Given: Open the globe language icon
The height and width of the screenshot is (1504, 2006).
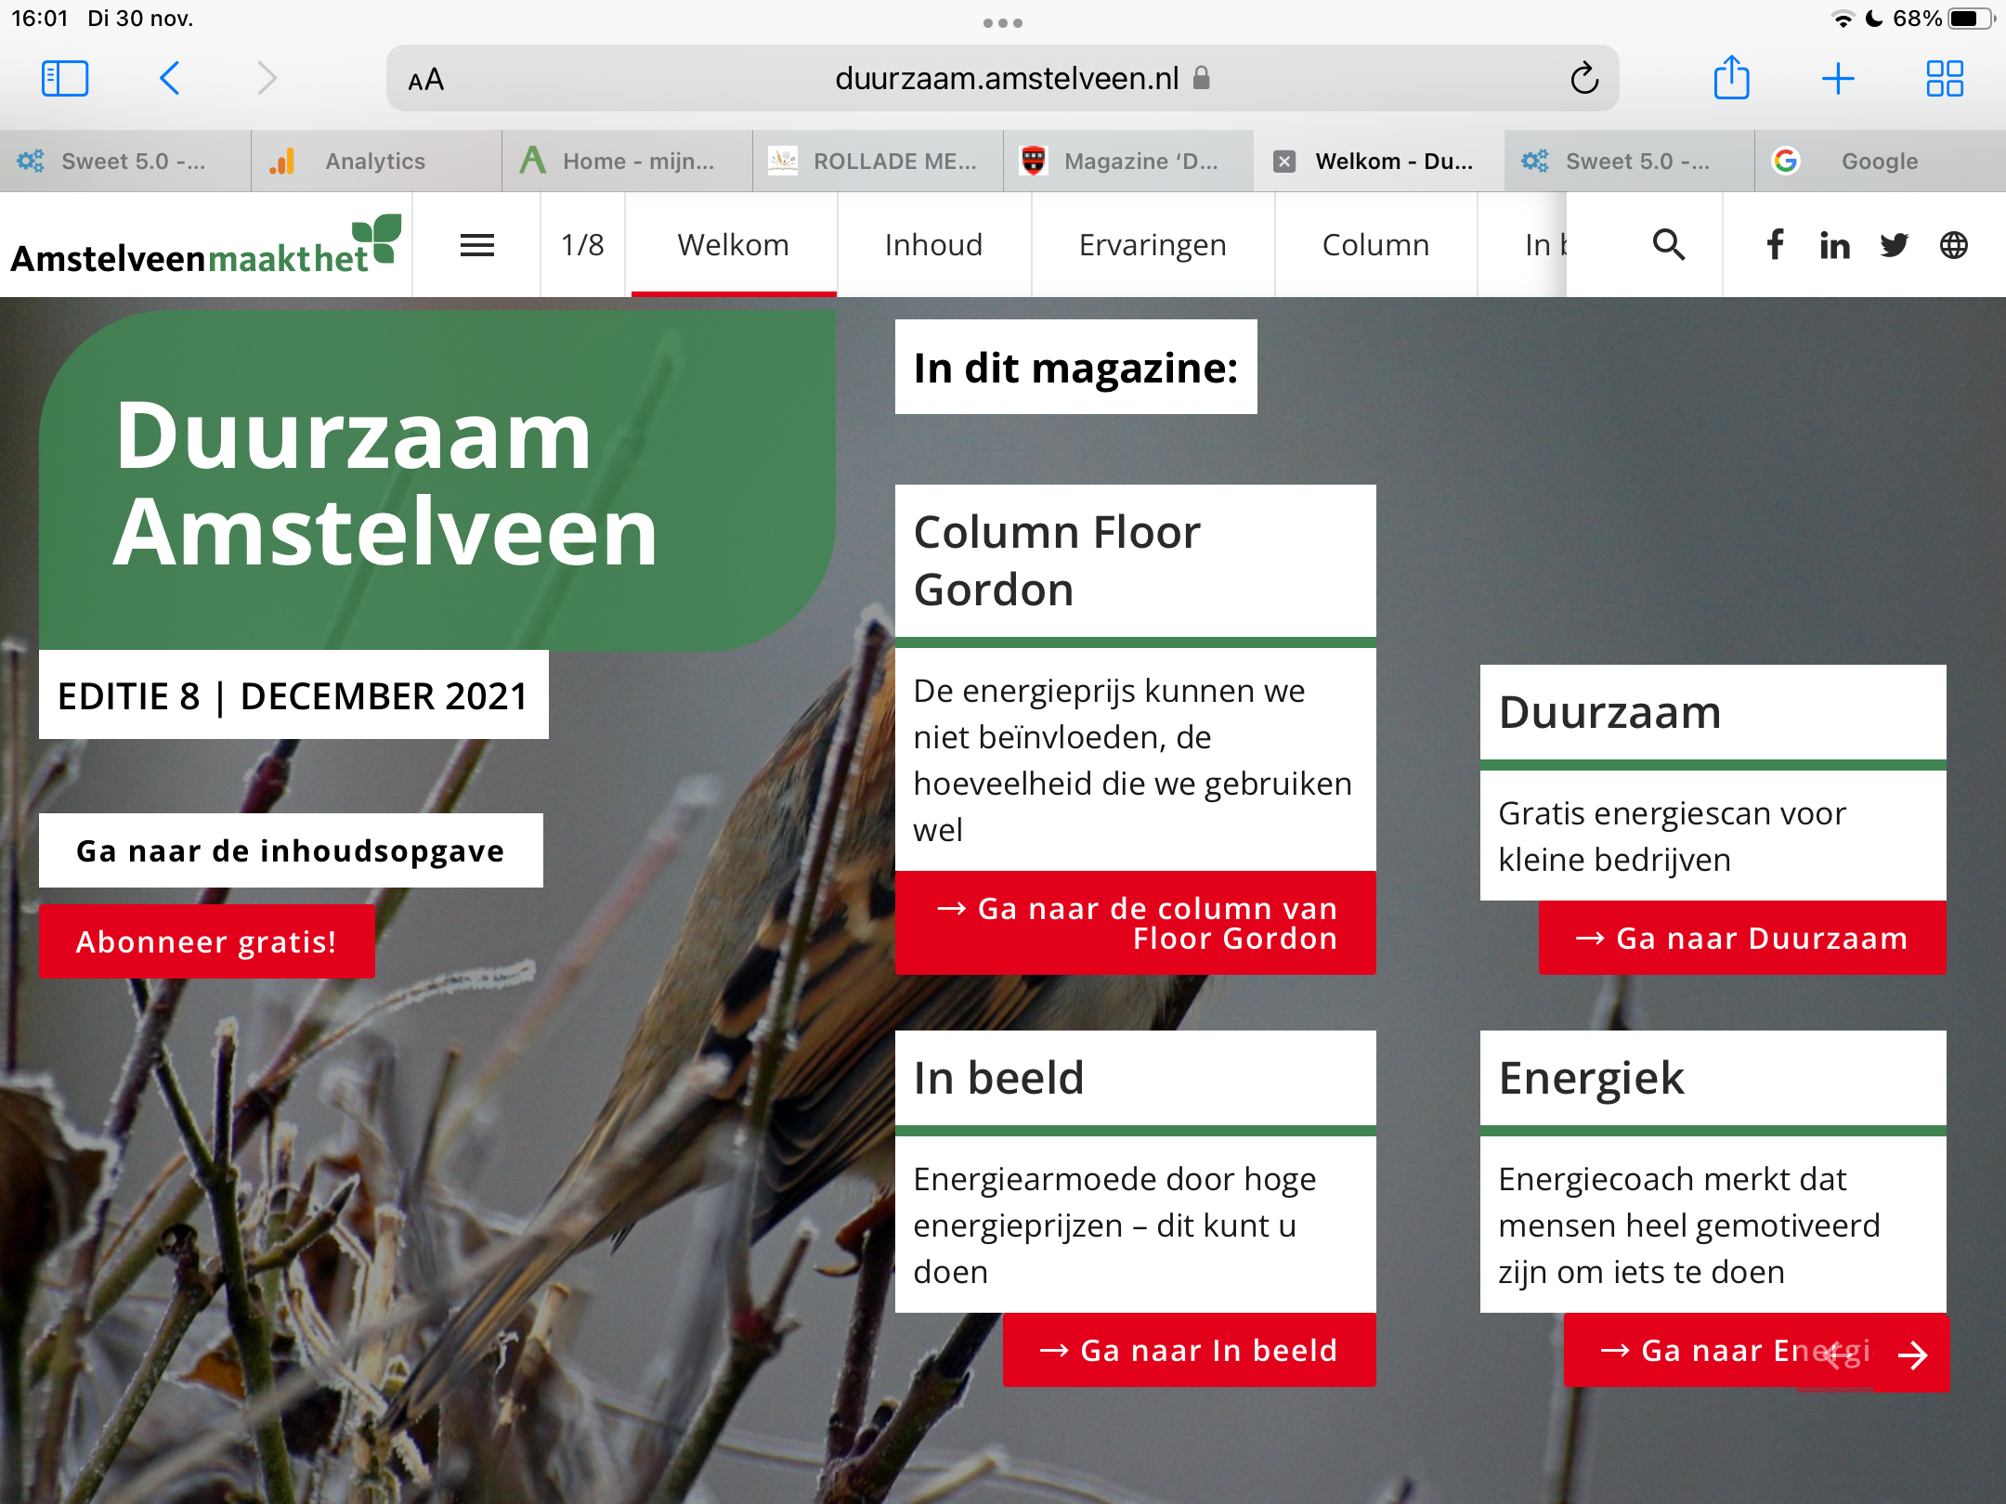Looking at the screenshot, I should (1954, 245).
